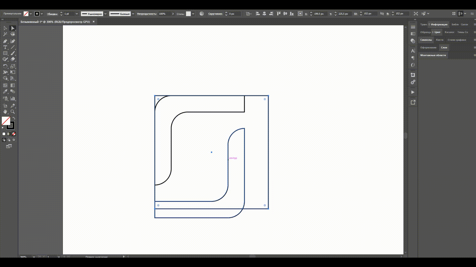Select the Selection (black arrow) tool

5,28
